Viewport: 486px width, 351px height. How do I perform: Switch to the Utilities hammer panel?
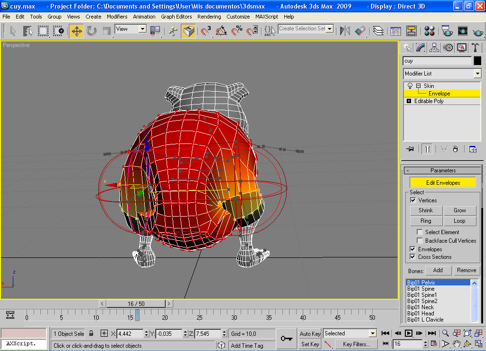tap(475, 47)
